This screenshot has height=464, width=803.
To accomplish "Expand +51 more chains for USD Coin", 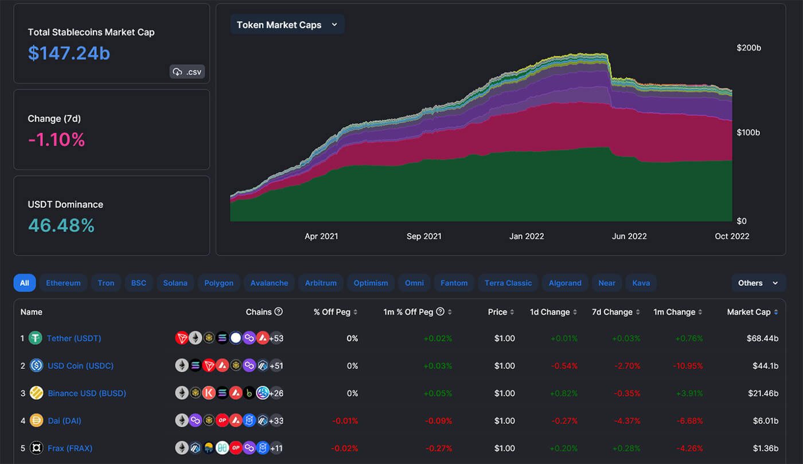I will (x=276, y=365).
